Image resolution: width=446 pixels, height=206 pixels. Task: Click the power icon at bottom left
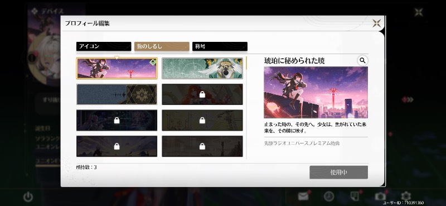click(28, 197)
